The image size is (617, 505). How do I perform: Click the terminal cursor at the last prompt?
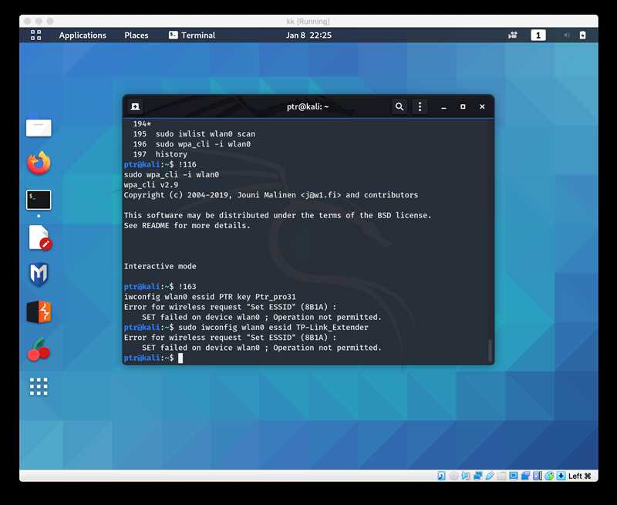180,358
